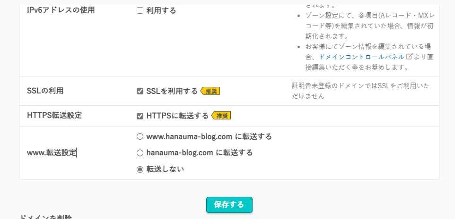This screenshot has width=455, height=219.
Task: Click the HTTPSに転送する label text
Action: click(x=177, y=116)
